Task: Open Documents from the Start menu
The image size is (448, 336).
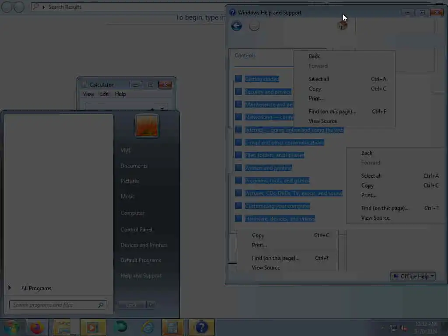Action: point(134,166)
